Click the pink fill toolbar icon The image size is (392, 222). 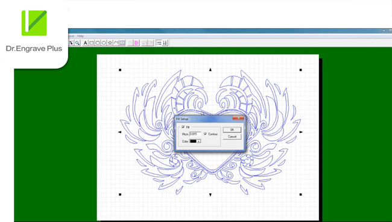(x=136, y=43)
